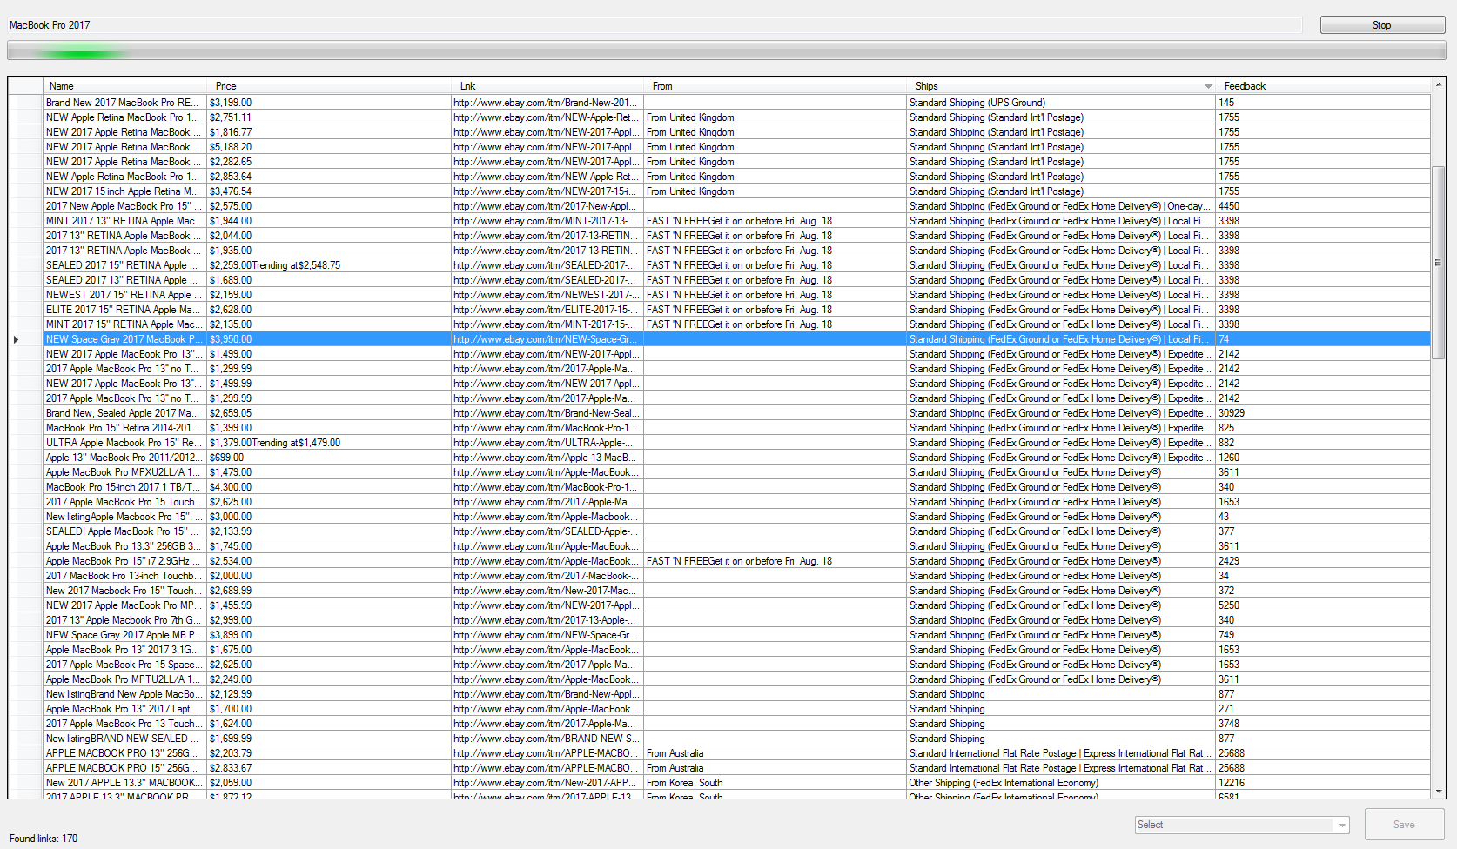
Task: Open the ebay link for ELITE-2017-15-...
Action: (x=547, y=310)
